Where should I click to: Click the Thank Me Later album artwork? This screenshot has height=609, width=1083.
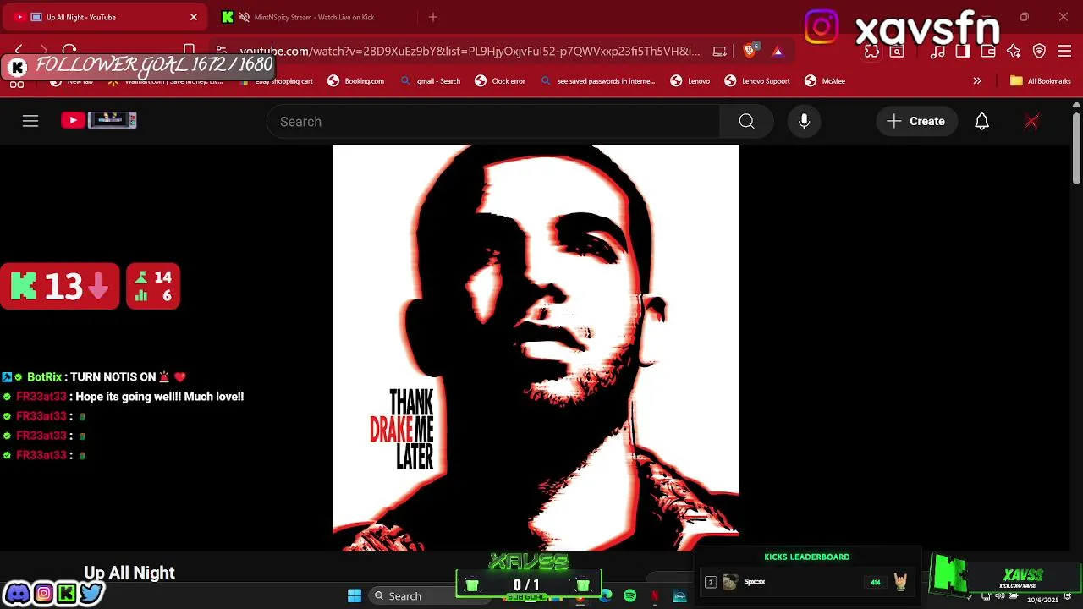click(x=536, y=348)
